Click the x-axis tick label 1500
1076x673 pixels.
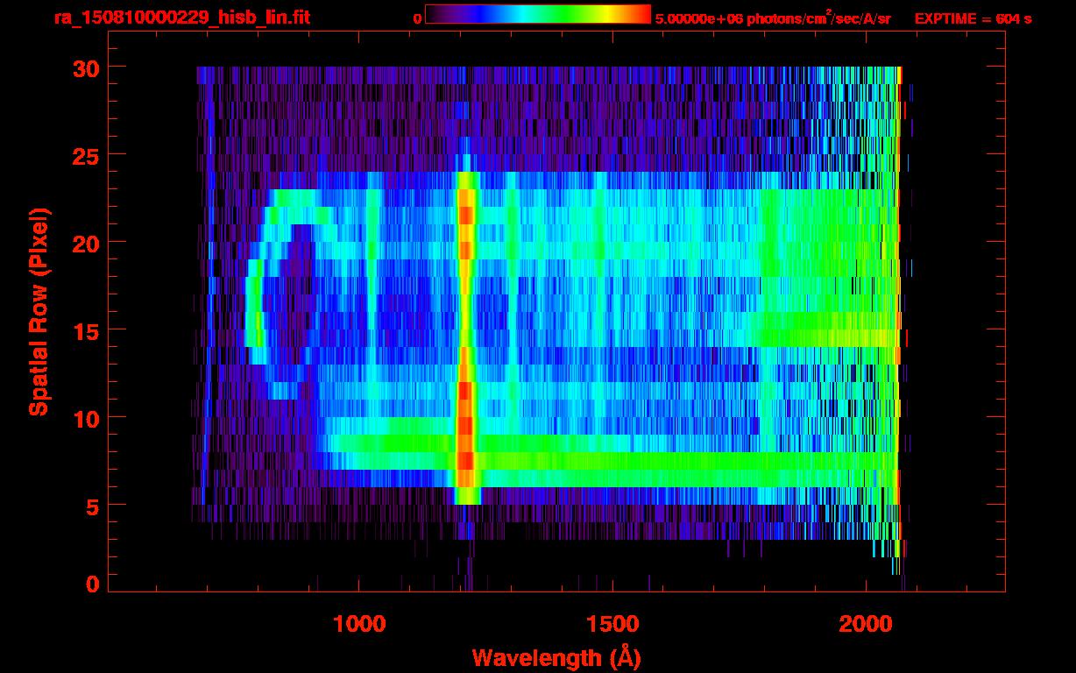(x=612, y=623)
